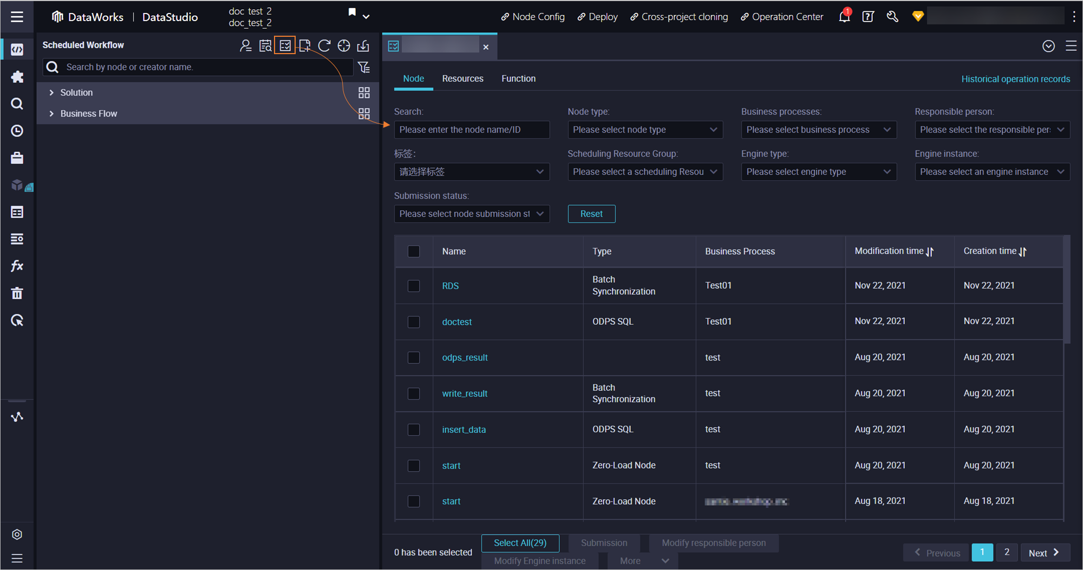Click the Reset button
Image resolution: width=1083 pixels, height=570 pixels.
point(591,214)
